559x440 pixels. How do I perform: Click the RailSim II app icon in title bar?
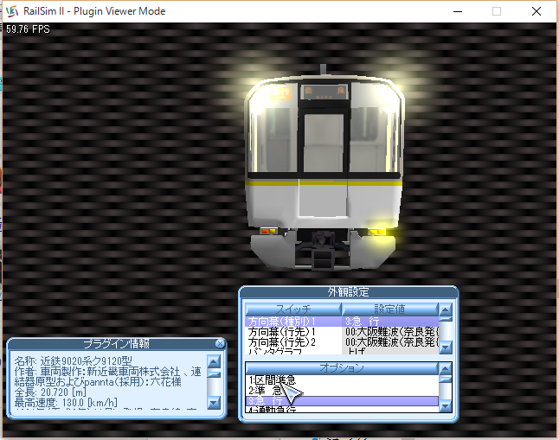[12, 11]
